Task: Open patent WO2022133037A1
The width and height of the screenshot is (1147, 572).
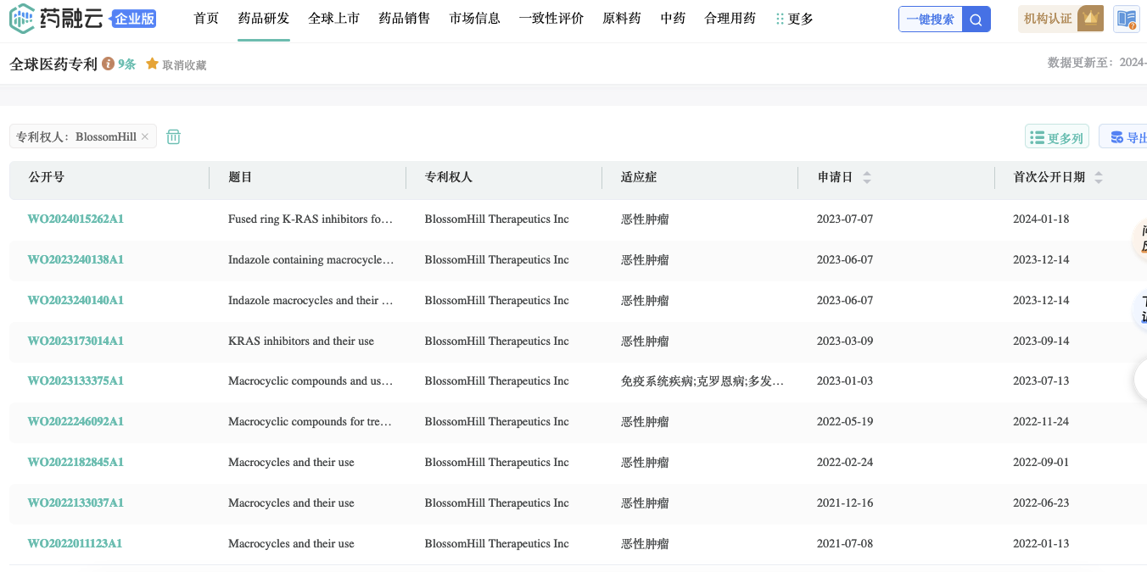Action: click(x=76, y=503)
